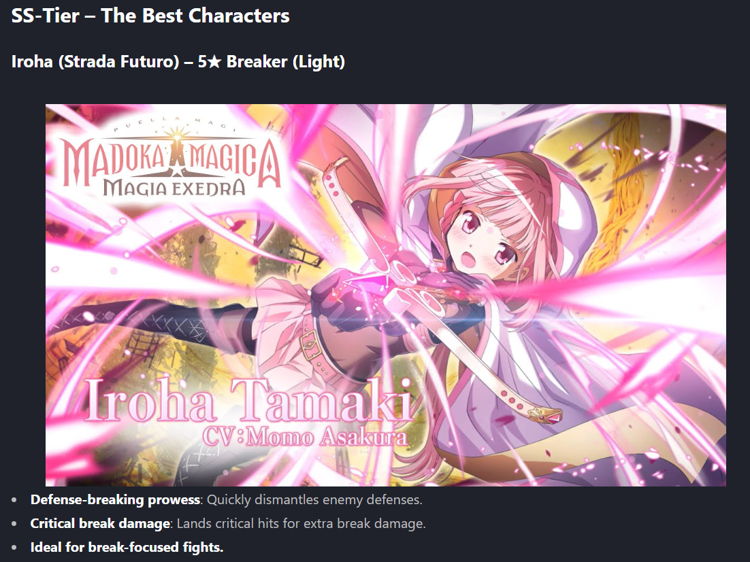Select the heading 'SS-Tier – The Best Characters'
Viewport: 750px width, 562px height.
coord(150,15)
